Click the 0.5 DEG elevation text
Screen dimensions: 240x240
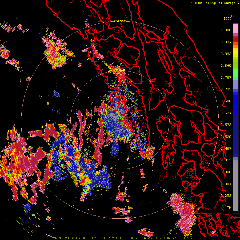pyautogui.click(x=128, y=238)
